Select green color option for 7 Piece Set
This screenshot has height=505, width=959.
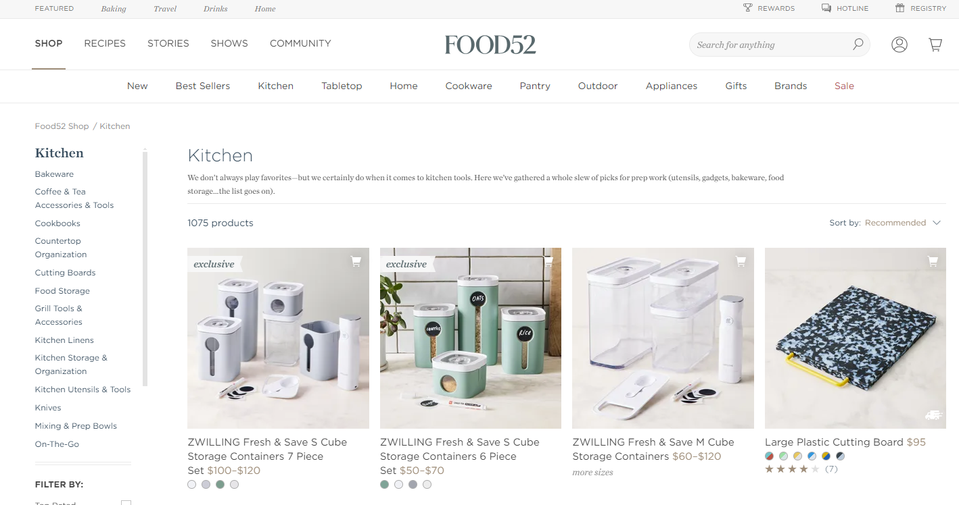coord(220,484)
